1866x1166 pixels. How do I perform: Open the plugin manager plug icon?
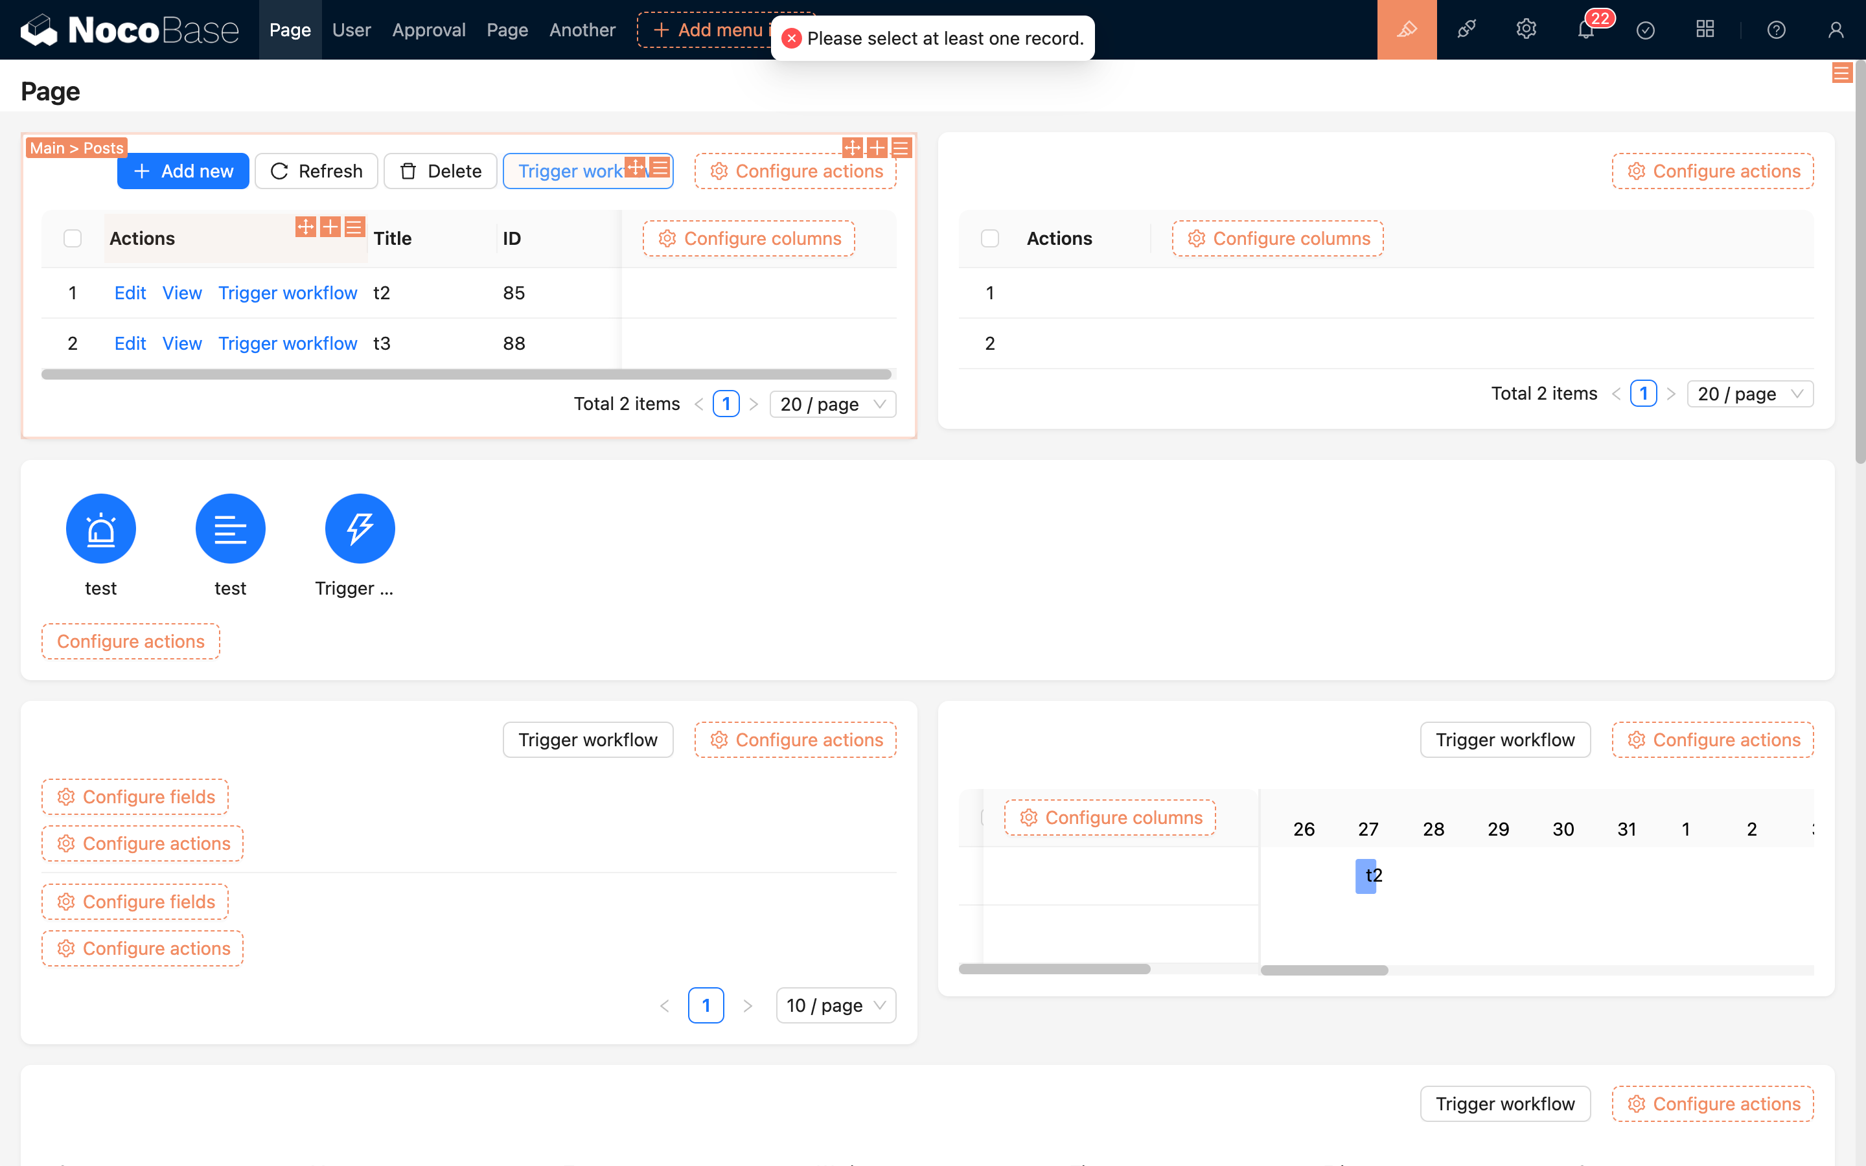[x=1466, y=29]
